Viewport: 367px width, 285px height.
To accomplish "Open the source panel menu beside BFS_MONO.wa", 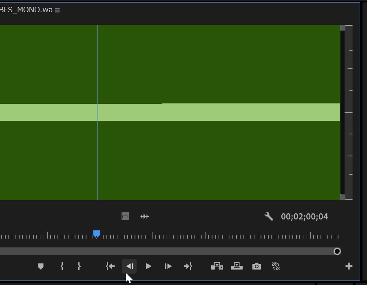I will [x=57, y=10].
